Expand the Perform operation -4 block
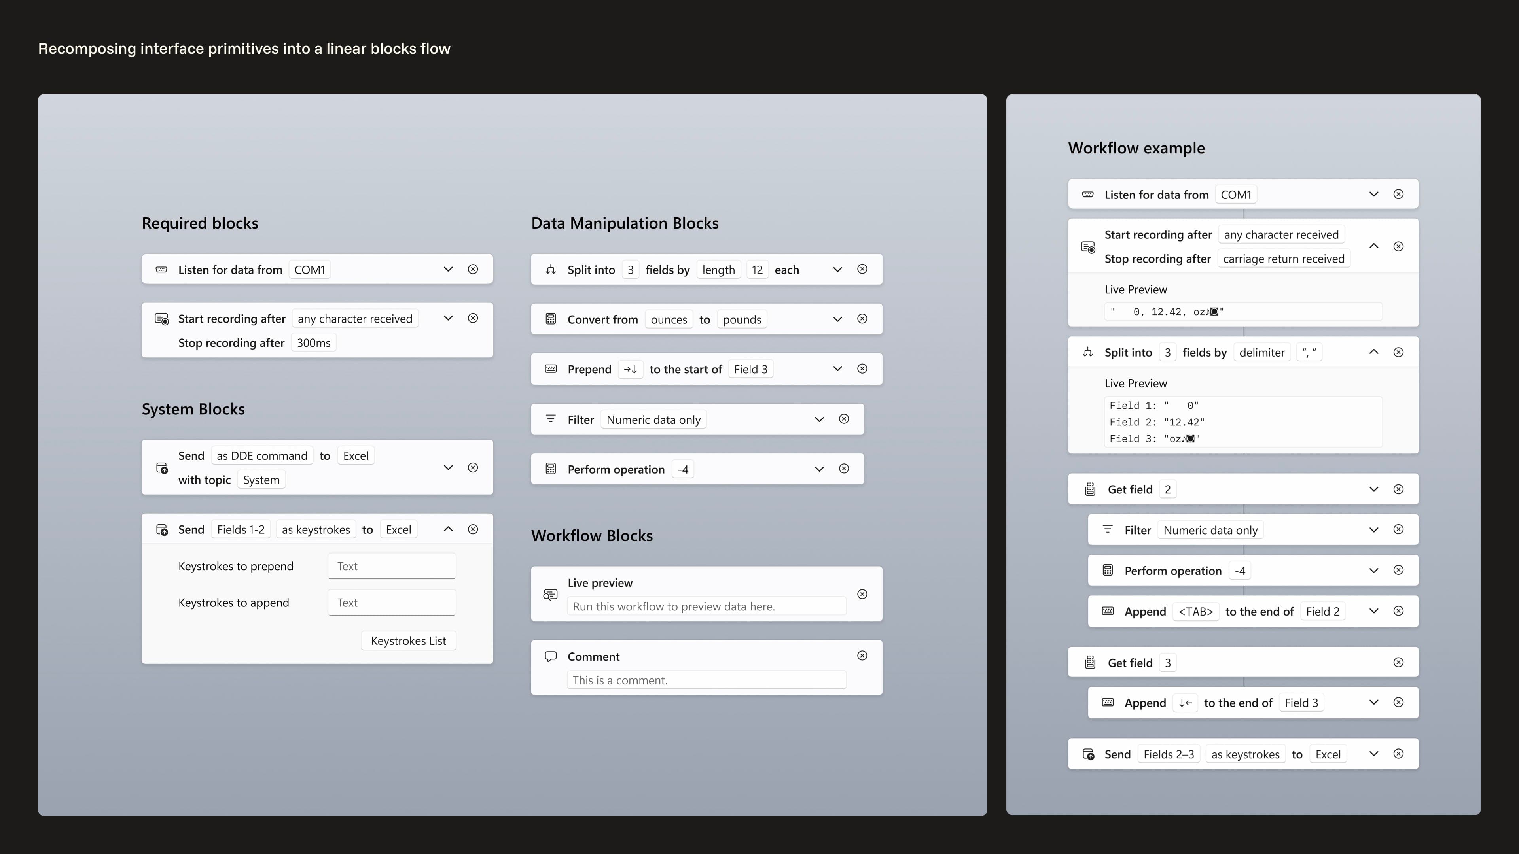1519x854 pixels. (x=819, y=469)
